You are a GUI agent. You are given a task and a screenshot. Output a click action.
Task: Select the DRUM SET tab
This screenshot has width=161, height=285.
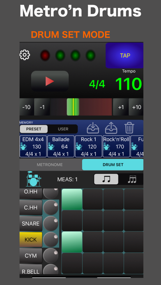(x=113, y=165)
